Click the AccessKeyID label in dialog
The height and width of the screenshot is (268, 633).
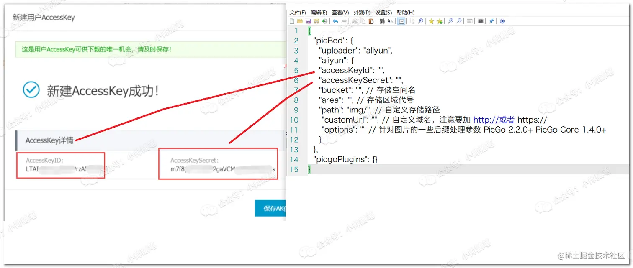(44, 160)
